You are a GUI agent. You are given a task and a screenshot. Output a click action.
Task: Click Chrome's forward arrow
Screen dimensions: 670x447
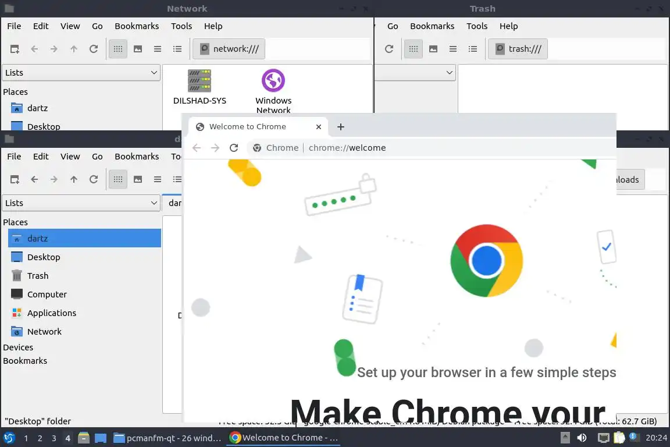pos(215,148)
